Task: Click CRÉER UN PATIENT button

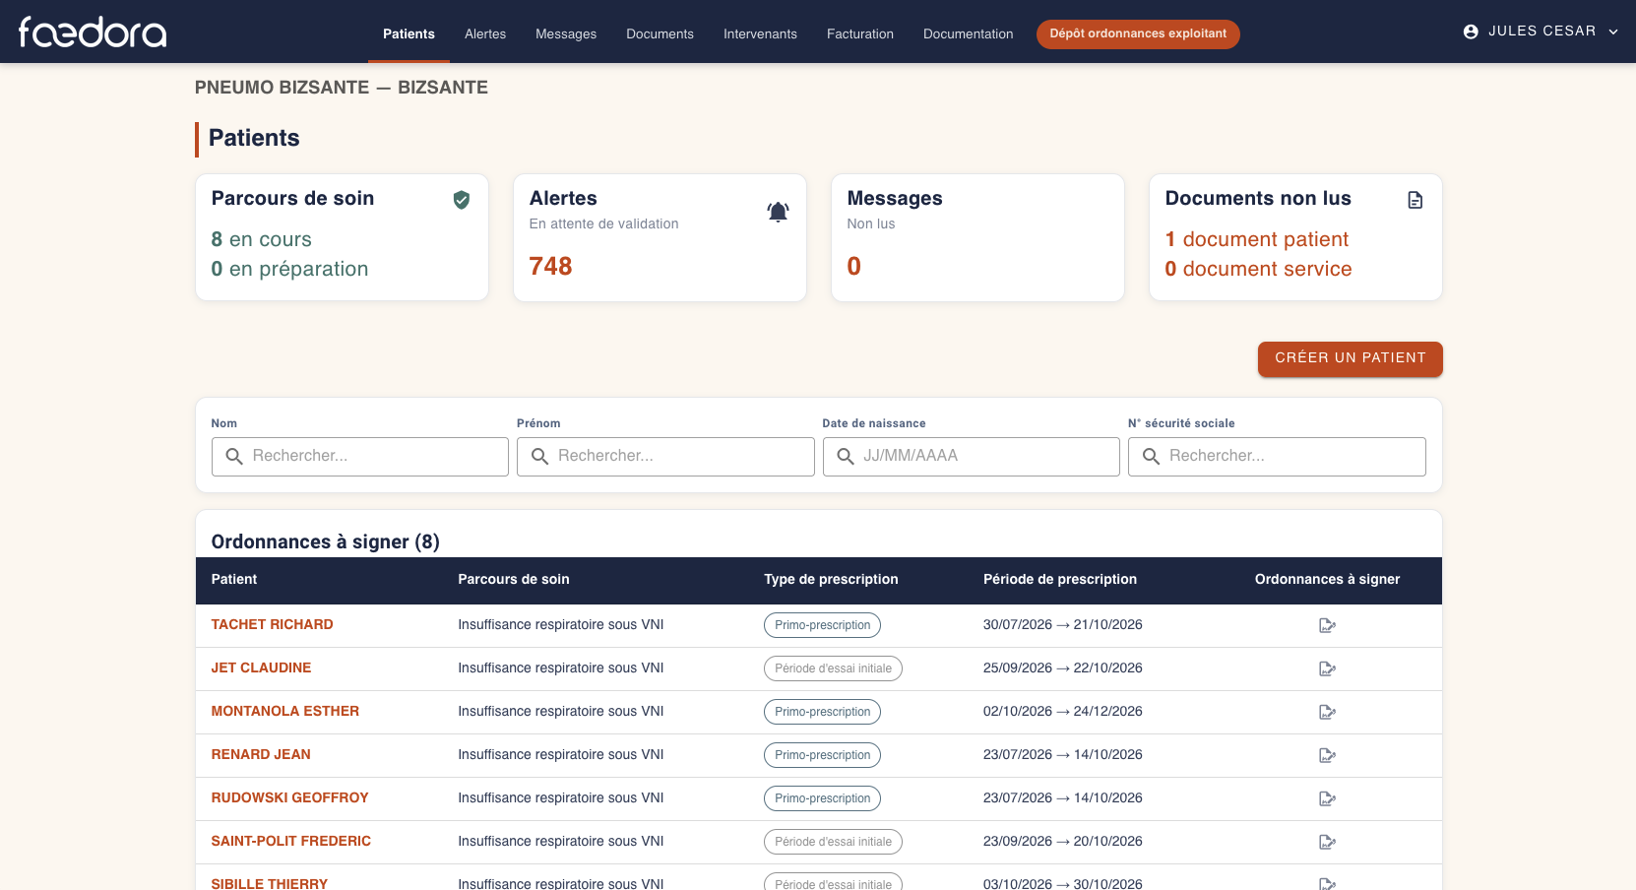Action: pyautogui.click(x=1351, y=358)
